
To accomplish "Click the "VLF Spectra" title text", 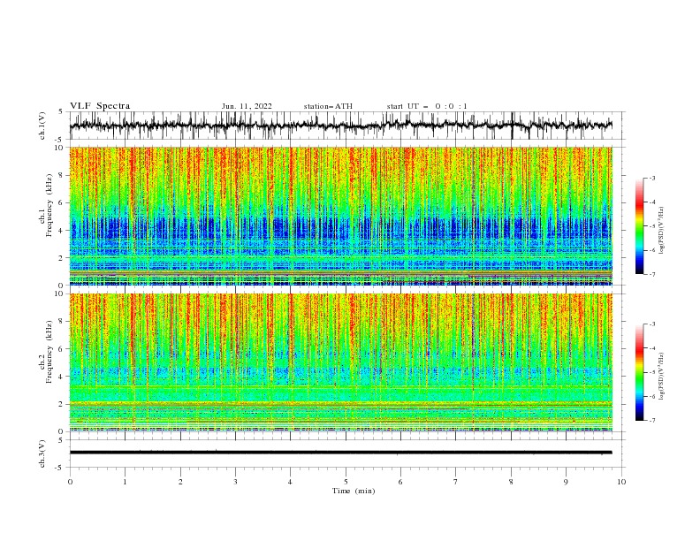I will click(100, 106).
